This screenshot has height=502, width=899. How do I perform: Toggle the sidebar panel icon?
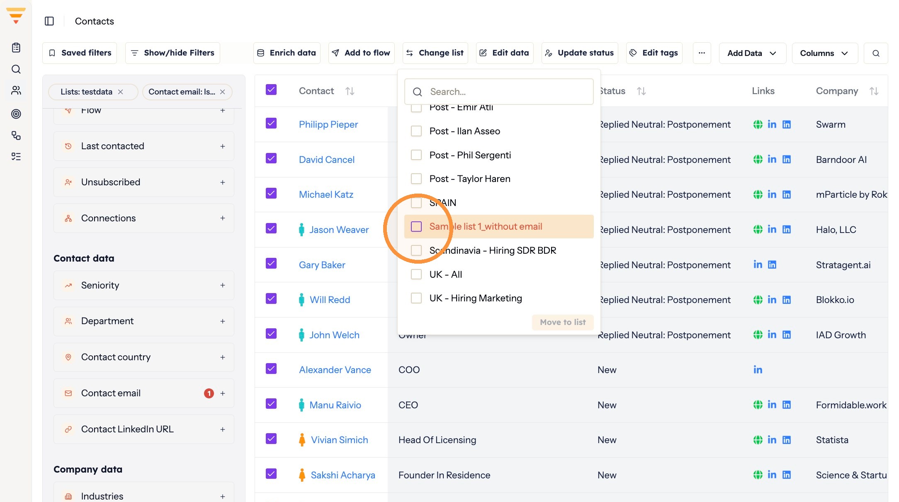tap(49, 21)
